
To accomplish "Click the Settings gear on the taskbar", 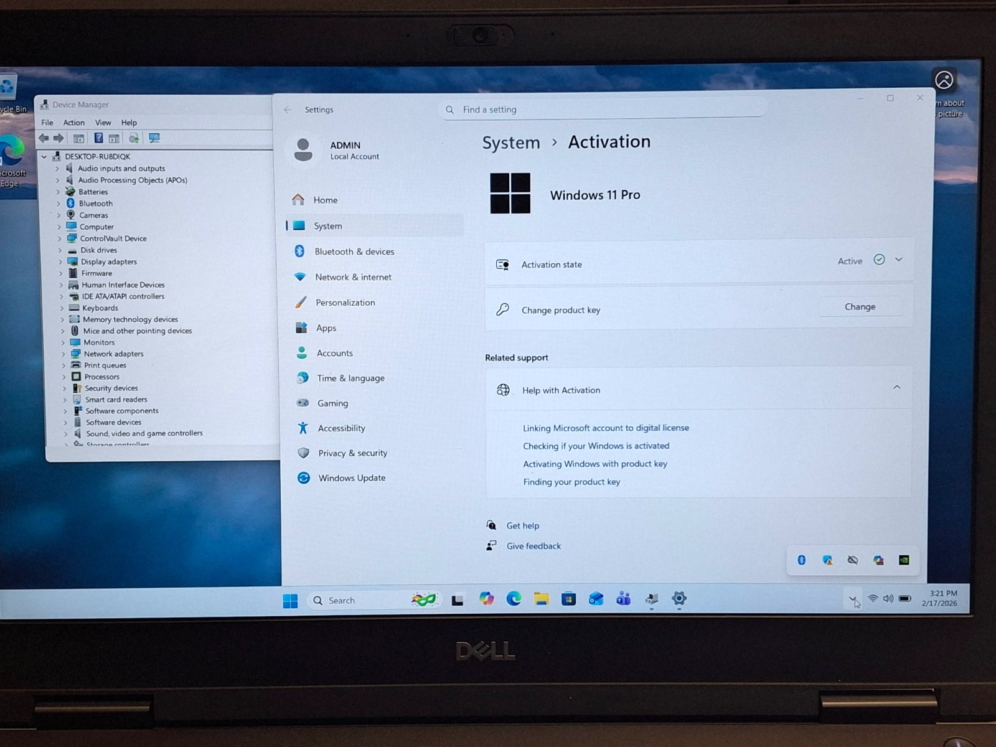I will [x=679, y=598].
